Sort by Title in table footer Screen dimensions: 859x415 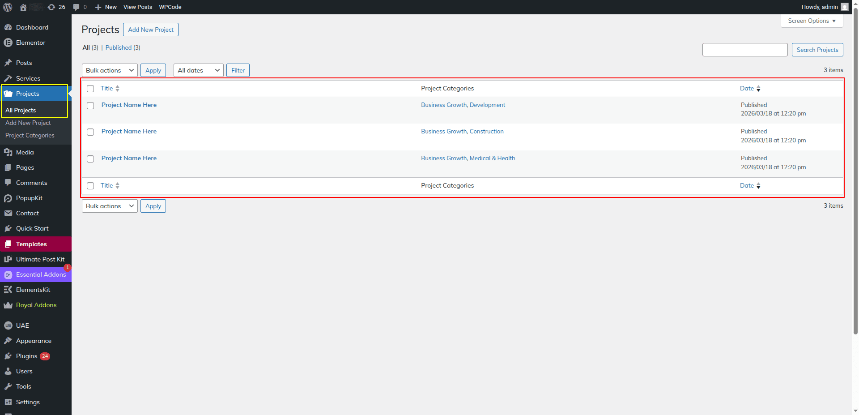pyautogui.click(x=110, y=185)
